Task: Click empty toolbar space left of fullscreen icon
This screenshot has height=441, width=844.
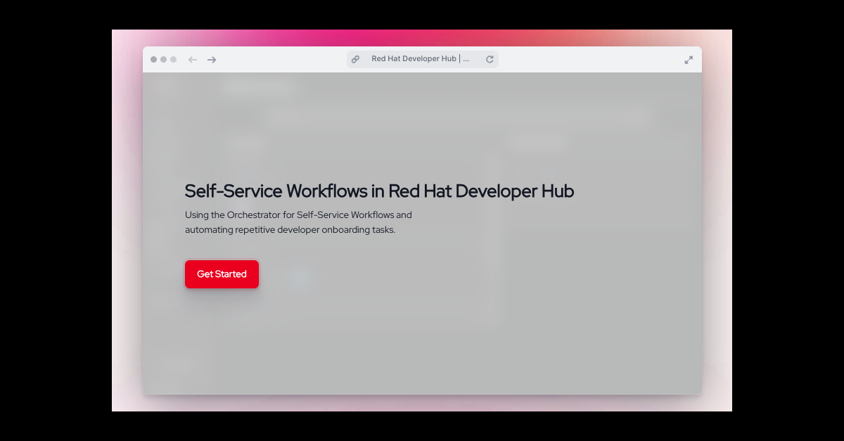Action: click(598, 60)
